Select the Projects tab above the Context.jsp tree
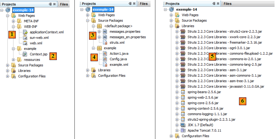 click(x=9, y=4)
